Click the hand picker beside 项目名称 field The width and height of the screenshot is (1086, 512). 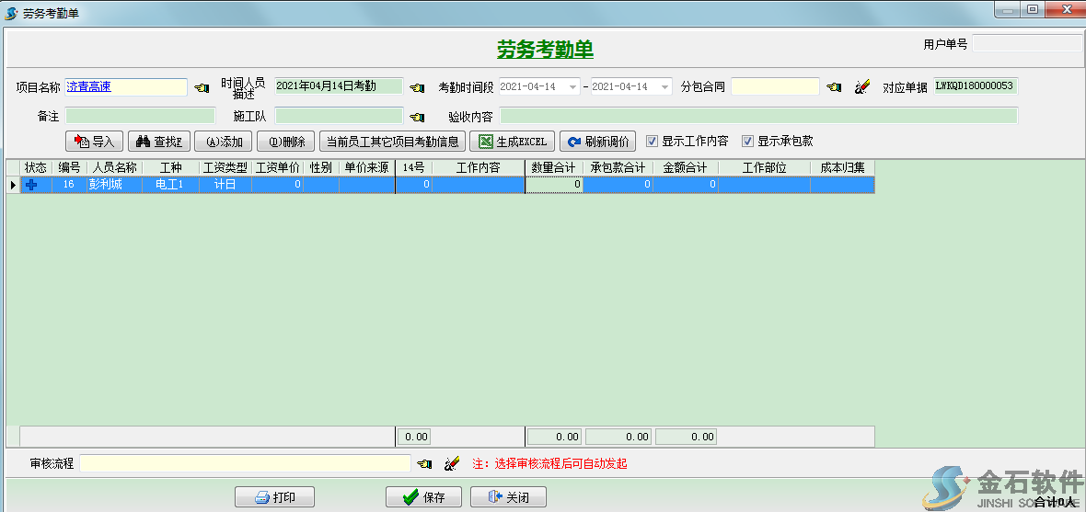tap(202, 87)
